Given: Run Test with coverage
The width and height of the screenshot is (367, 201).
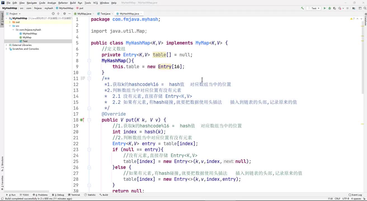Looking at the screenshot, I should click(x=334, y=8).
